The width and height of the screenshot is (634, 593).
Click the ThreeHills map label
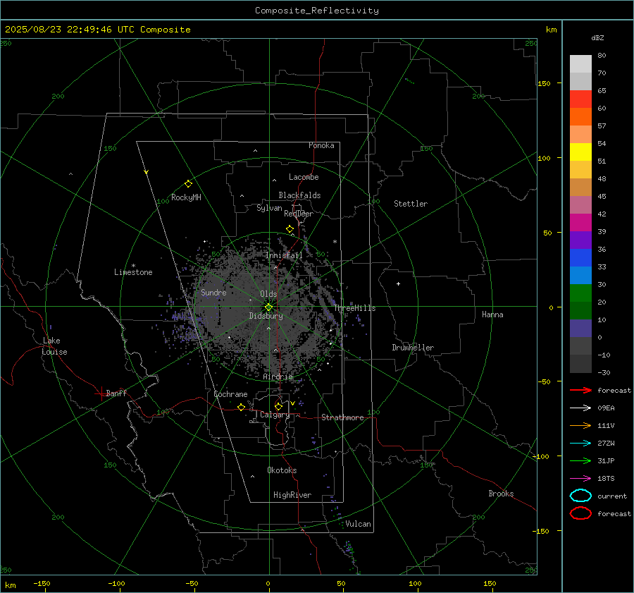354,308
